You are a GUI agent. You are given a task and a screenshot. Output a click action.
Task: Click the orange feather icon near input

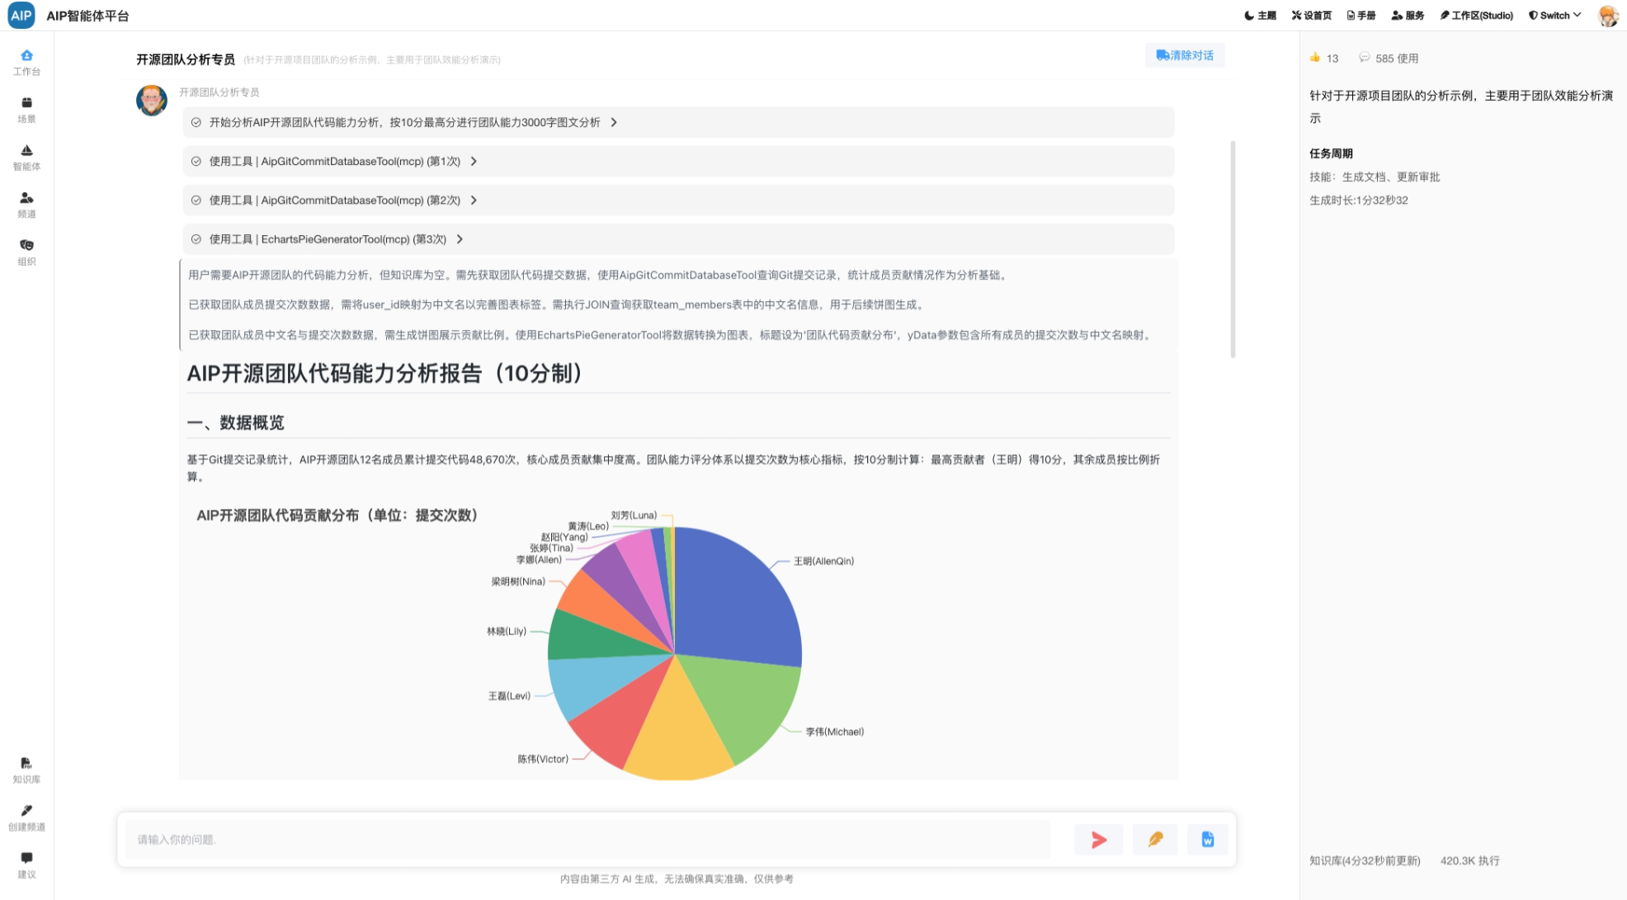click(1154, 840)
